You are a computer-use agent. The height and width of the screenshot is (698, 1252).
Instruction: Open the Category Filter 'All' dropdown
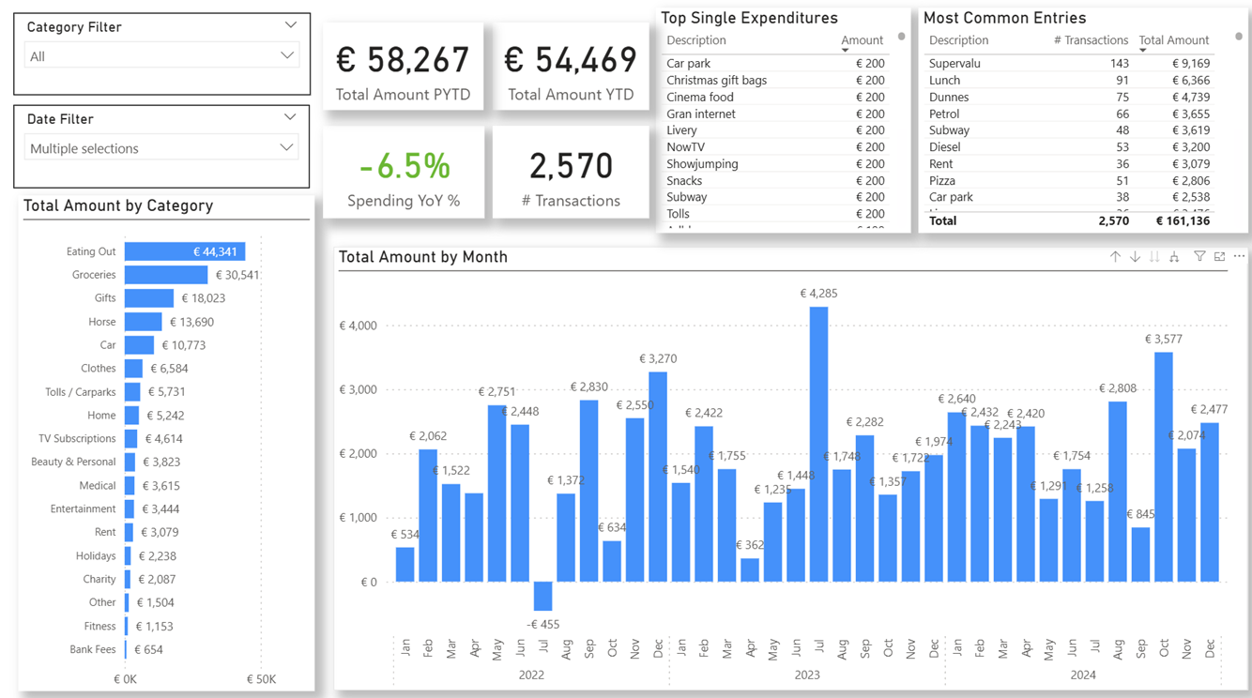pos(161,56)
